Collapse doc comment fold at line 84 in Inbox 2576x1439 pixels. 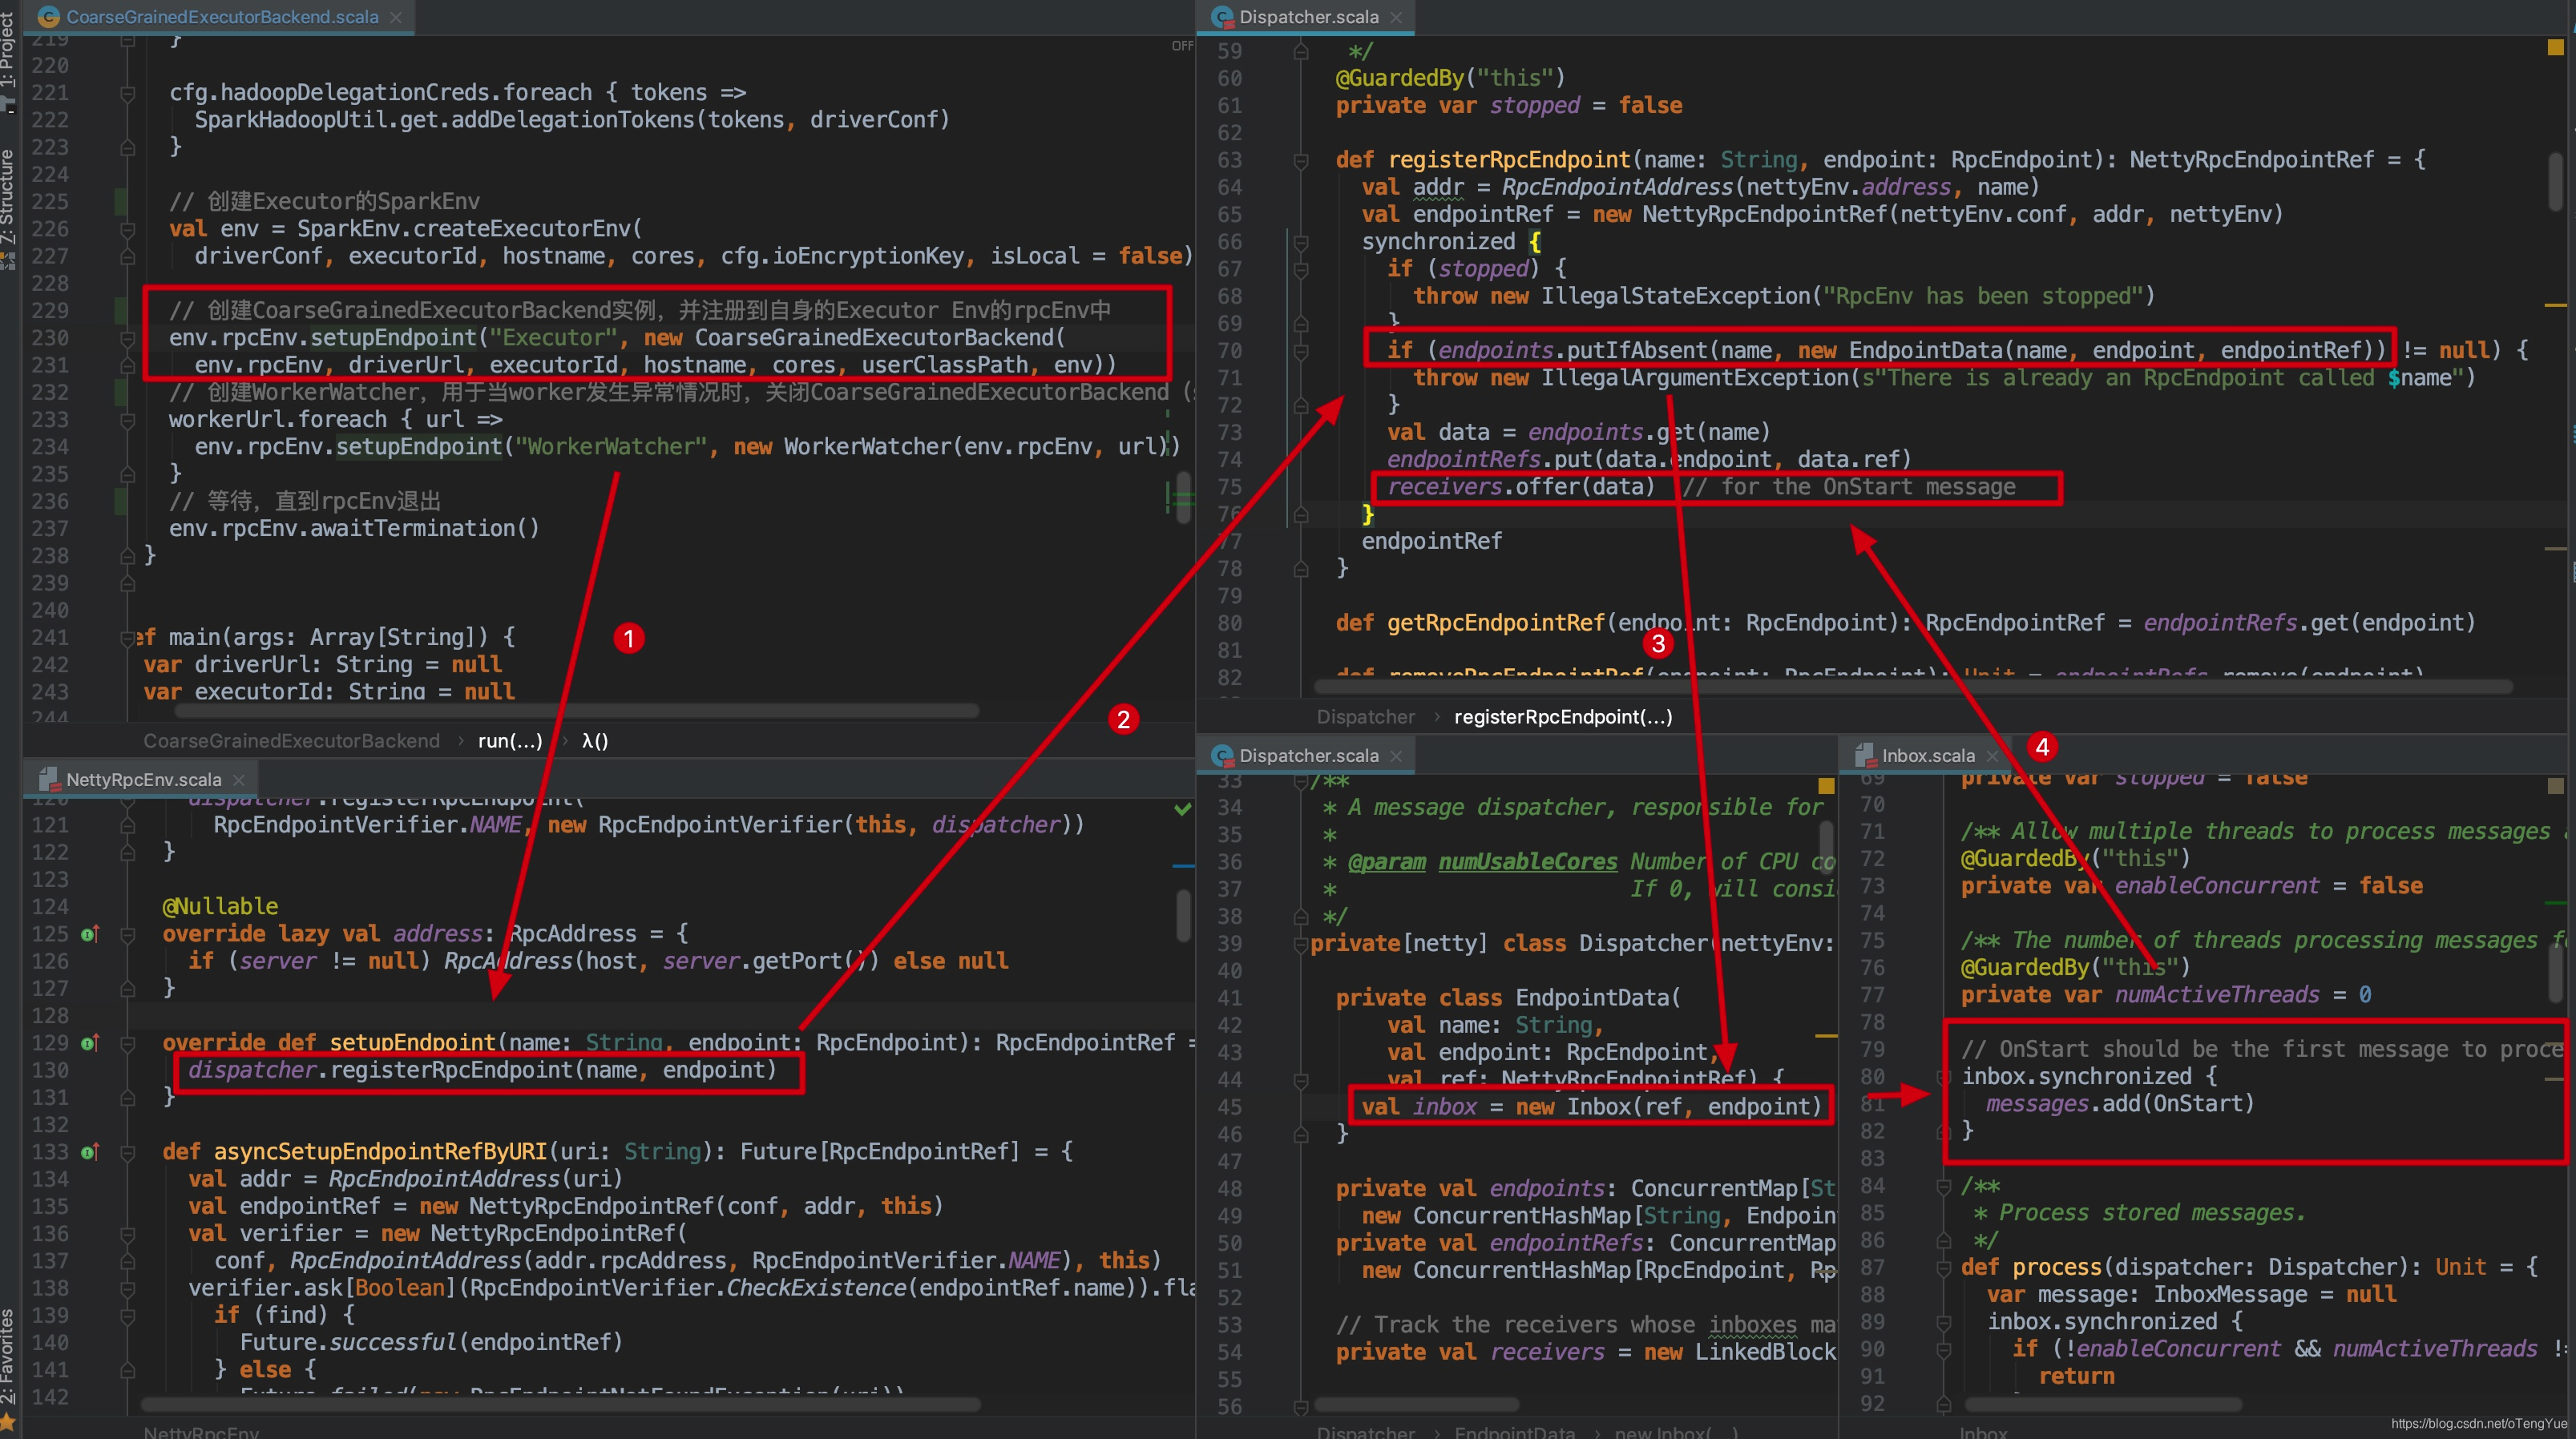coord(1943,1186)
